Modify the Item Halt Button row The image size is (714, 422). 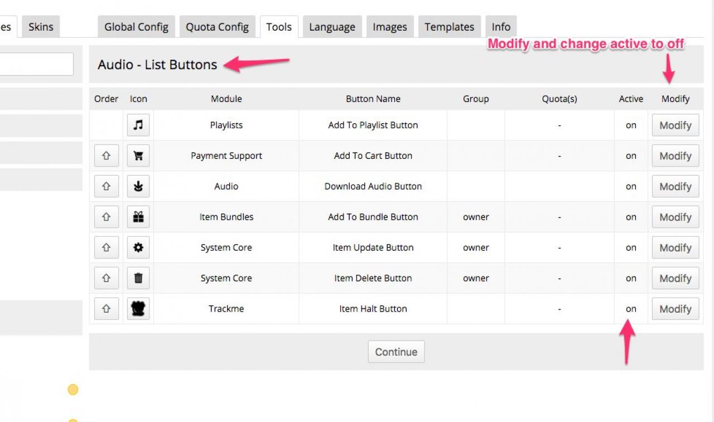coord(675,309)
